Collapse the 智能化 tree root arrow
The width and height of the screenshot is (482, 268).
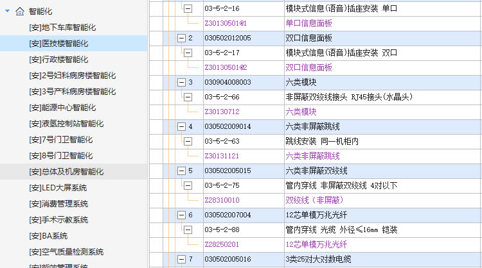[x=7, y=12]
